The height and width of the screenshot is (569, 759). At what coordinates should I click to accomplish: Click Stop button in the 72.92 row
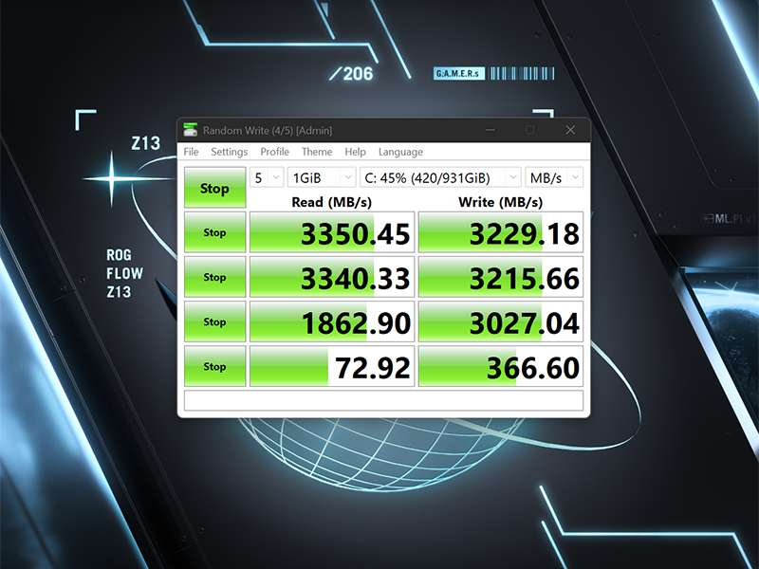tap(215, 366)
